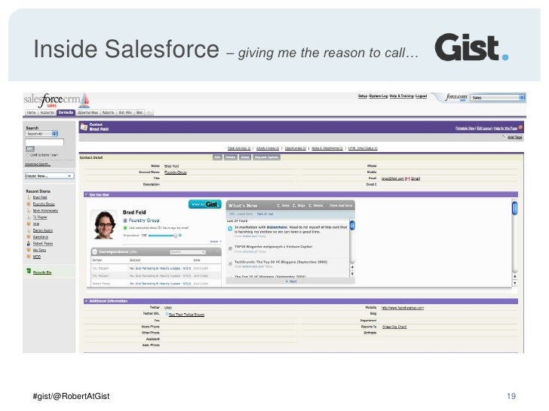The height and width of the screenshot is (411, 549).
Task: Click the search magnifier in Correspondence box
Action: [x=204, y=251]
